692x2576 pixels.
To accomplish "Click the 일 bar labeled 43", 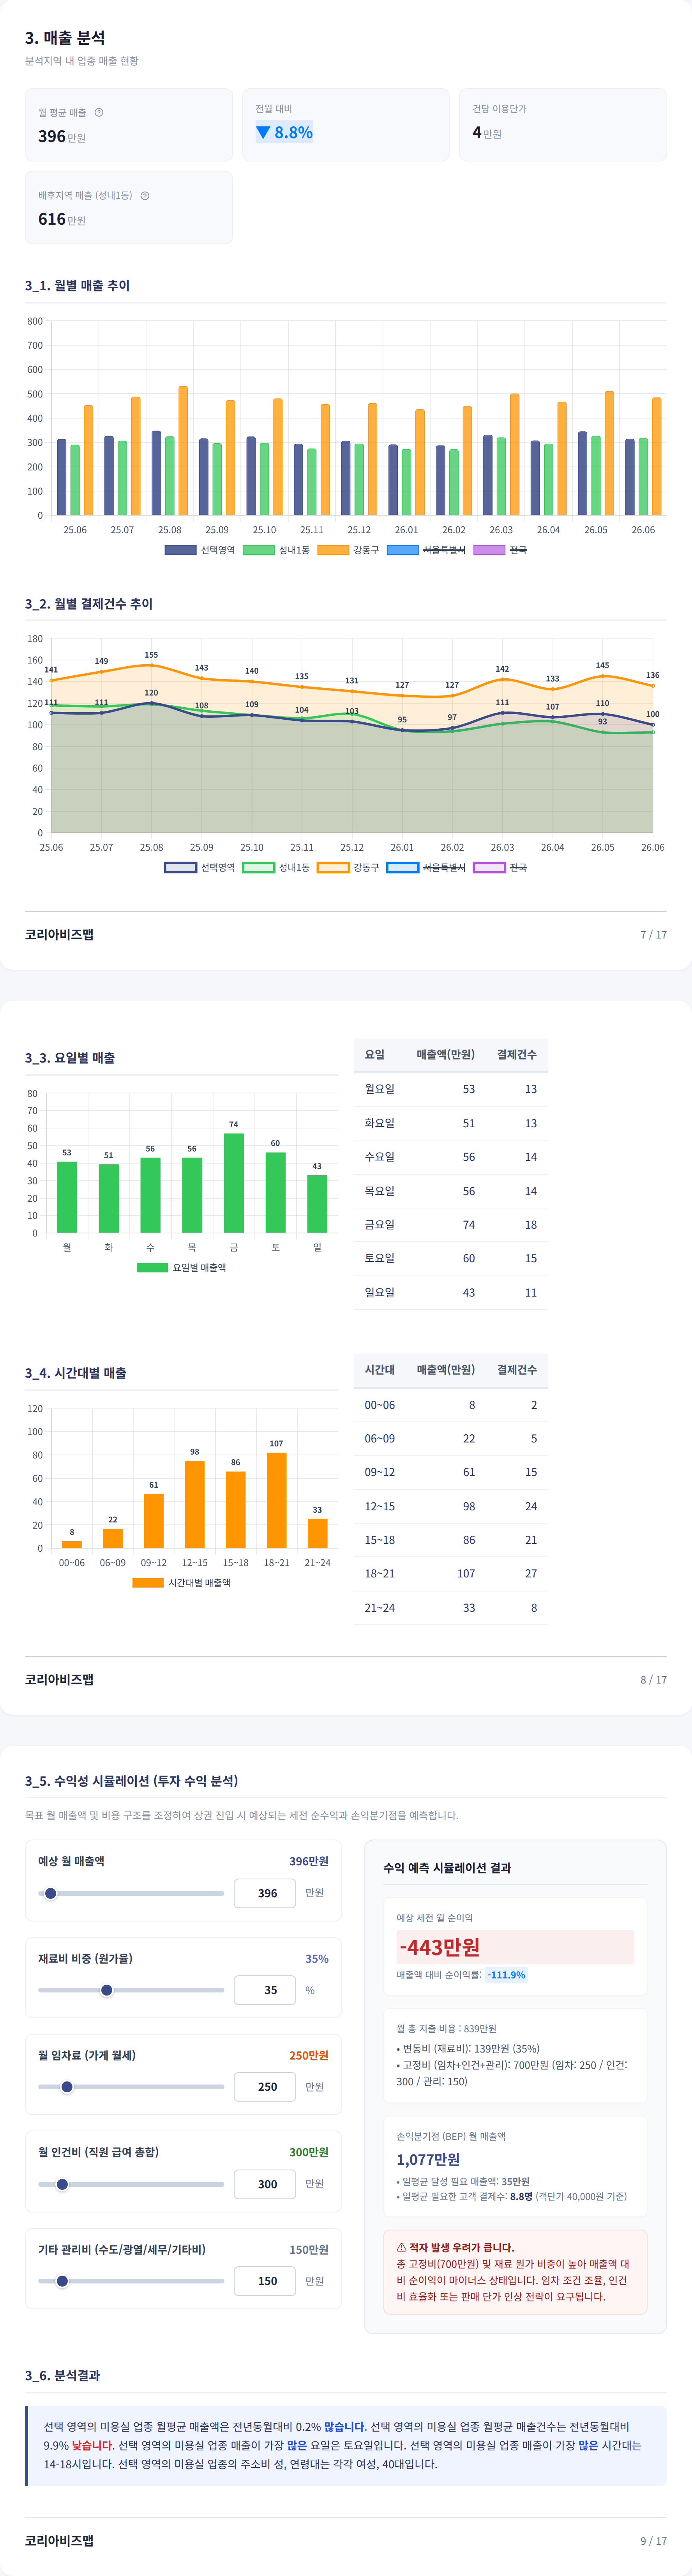I will (x=318, y=1204).
